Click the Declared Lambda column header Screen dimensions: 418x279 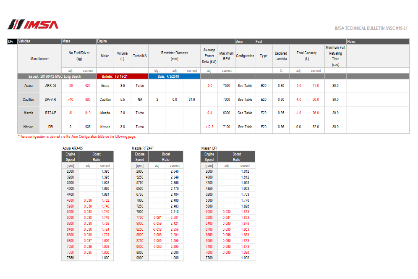(x=281, y=56)
